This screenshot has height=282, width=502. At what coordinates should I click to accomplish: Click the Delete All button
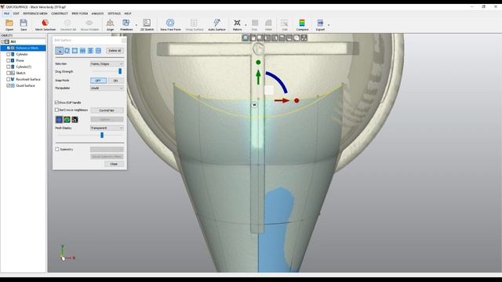pos(115,50)
